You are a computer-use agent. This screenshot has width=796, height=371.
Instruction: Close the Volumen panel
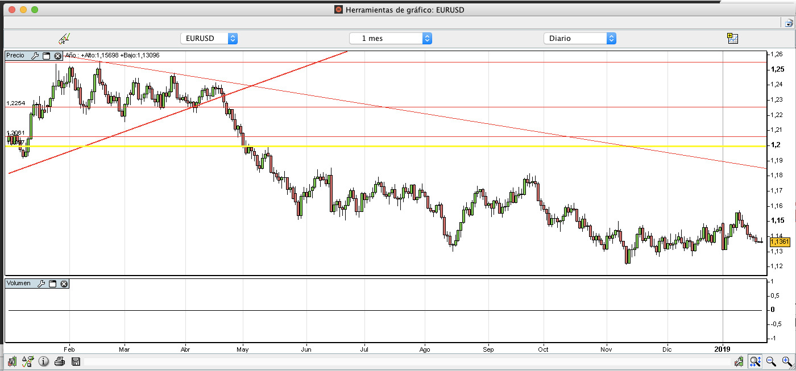pos(64,284)
